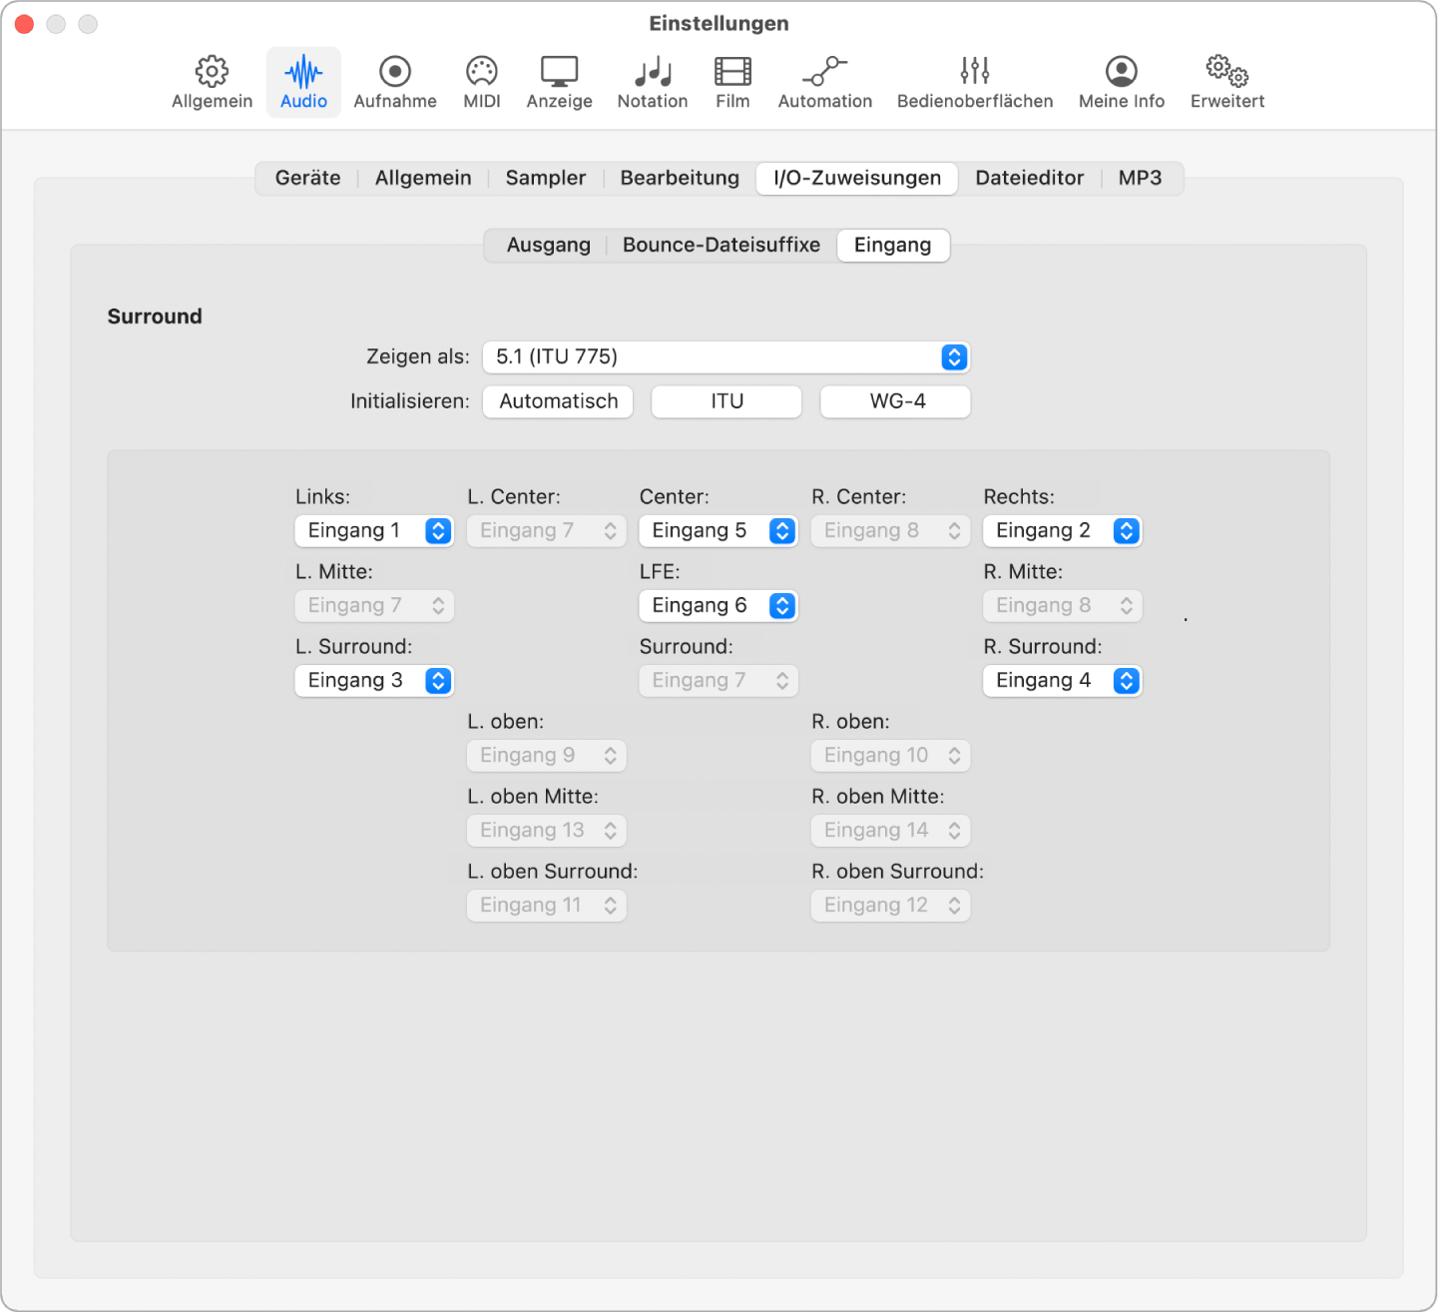Open the Aufnahme record settings pane
Image resolution: width=1439 pixels, height=1312 pixels.
click(395, 82)
